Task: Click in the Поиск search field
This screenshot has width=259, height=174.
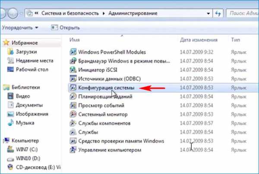Action: 243,13
